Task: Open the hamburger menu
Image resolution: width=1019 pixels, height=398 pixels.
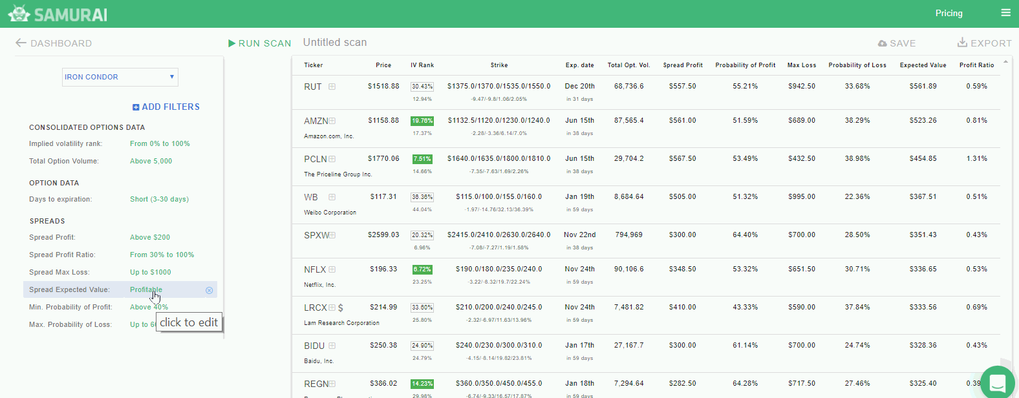Action: click(x=1005, y=13)
